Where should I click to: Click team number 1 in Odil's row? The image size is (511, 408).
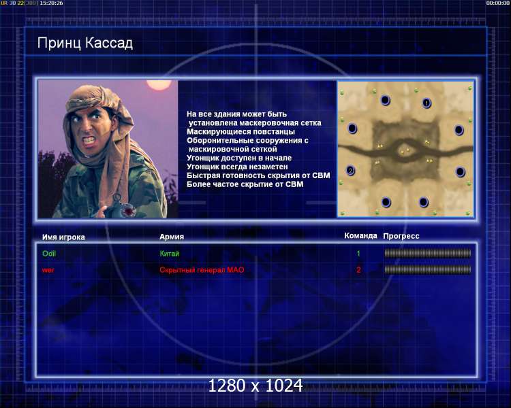click(x=358, y=254)
